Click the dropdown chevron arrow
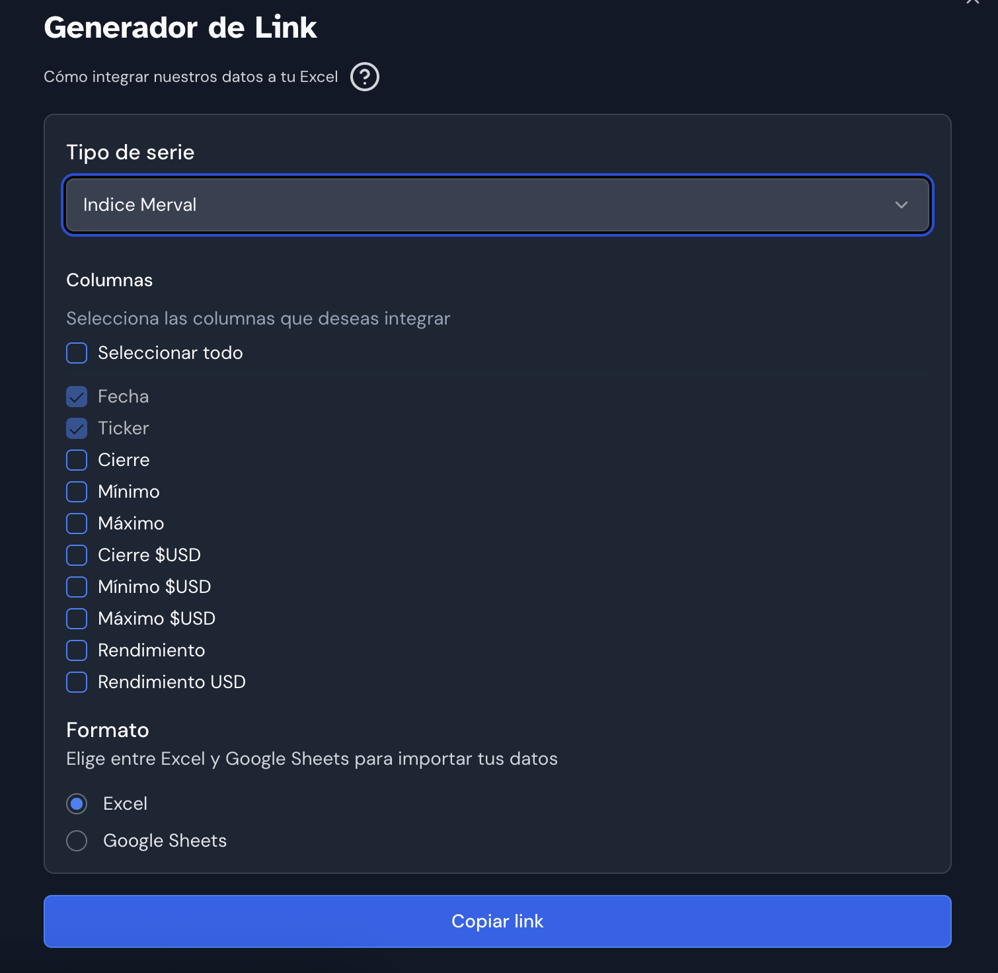Image resolution: width=998 pixels, height=973 pixels. tap(901, 205)
